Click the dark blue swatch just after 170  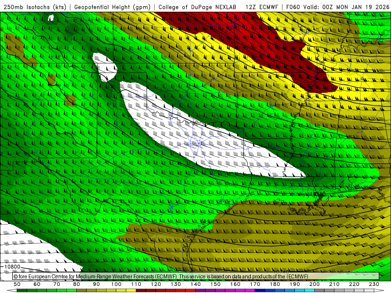[260, 291]
